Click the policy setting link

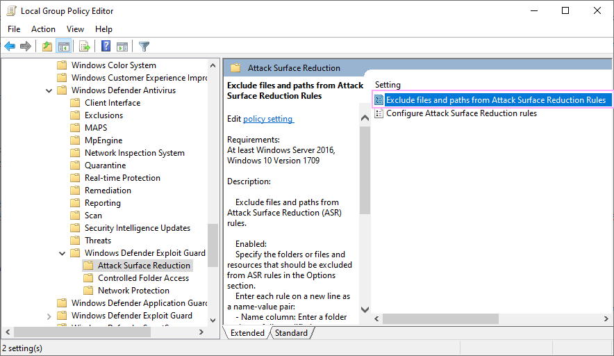[x=268, y=119]
